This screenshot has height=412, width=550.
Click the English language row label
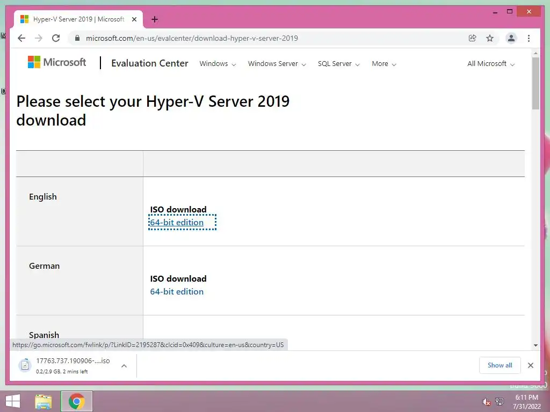coord(43,197)
